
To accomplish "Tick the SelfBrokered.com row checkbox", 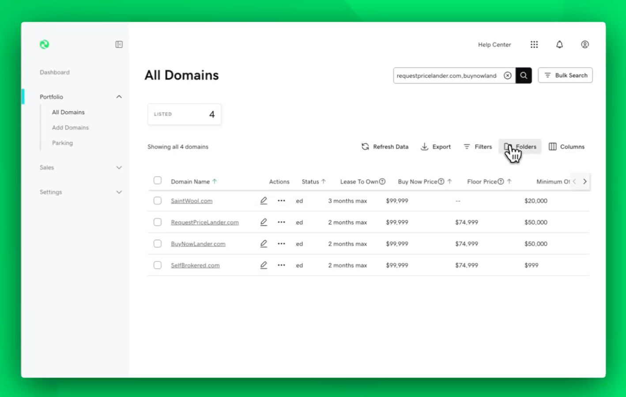I will click(x=158, y=265).
